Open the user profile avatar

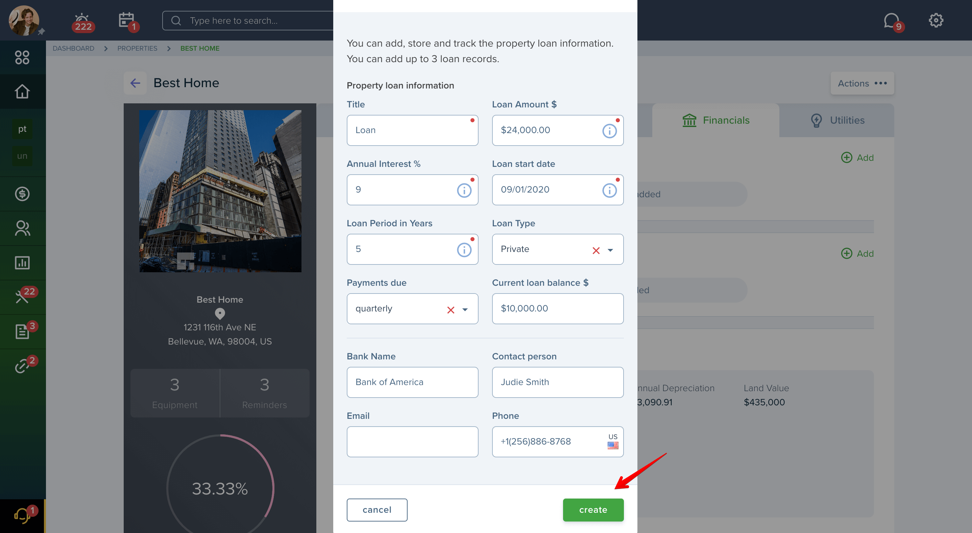click(x=24, y=20)
